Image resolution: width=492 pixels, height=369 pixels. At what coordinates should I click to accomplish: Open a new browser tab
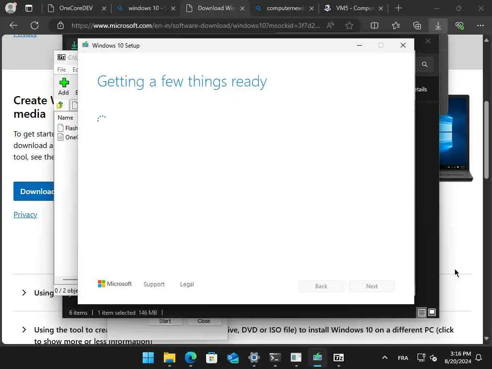398,8
